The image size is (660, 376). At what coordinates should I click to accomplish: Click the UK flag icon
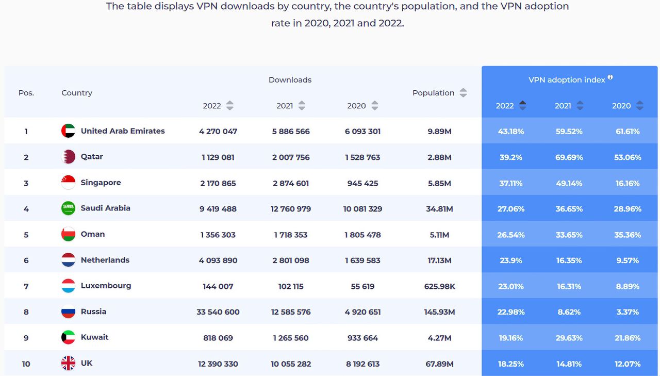[68, 364]
